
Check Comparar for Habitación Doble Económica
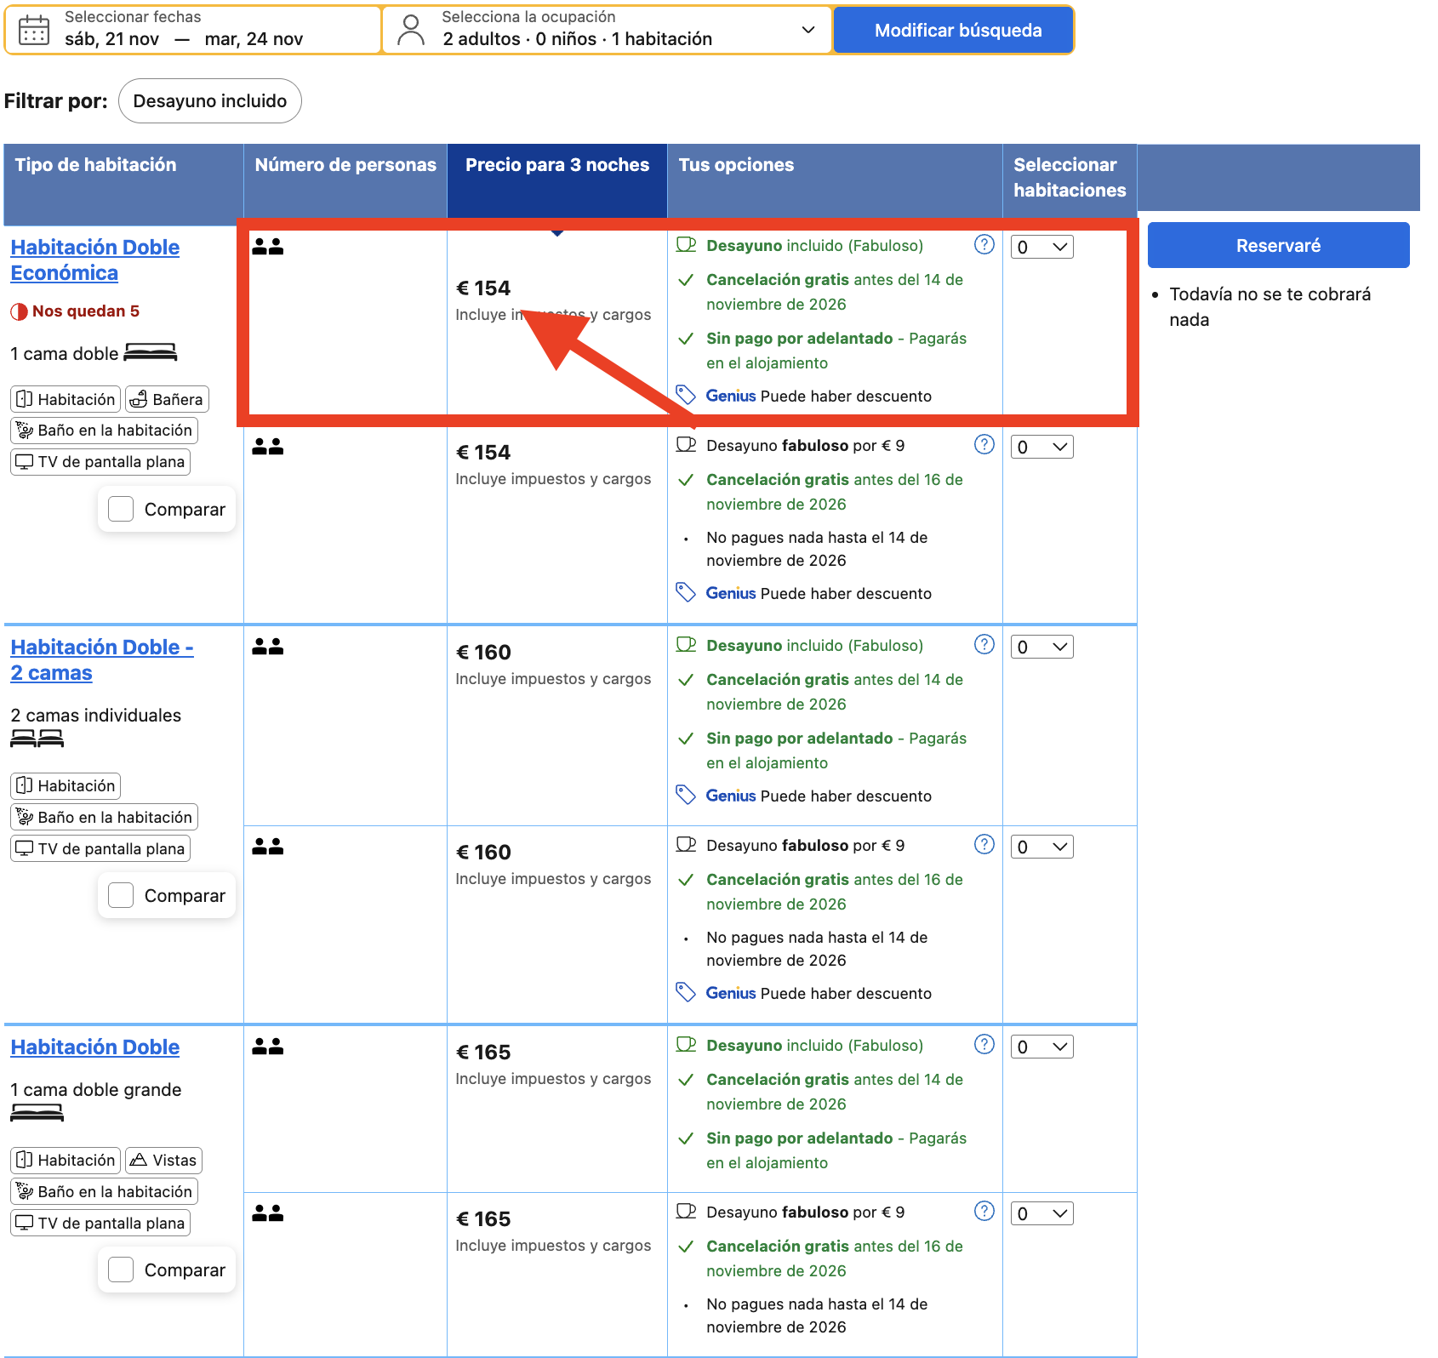pyautogui.click(x=121, y=509)
